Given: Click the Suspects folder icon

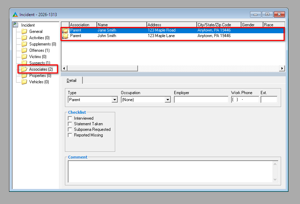Looking at the screenshot, I should (x=24, y=62).
